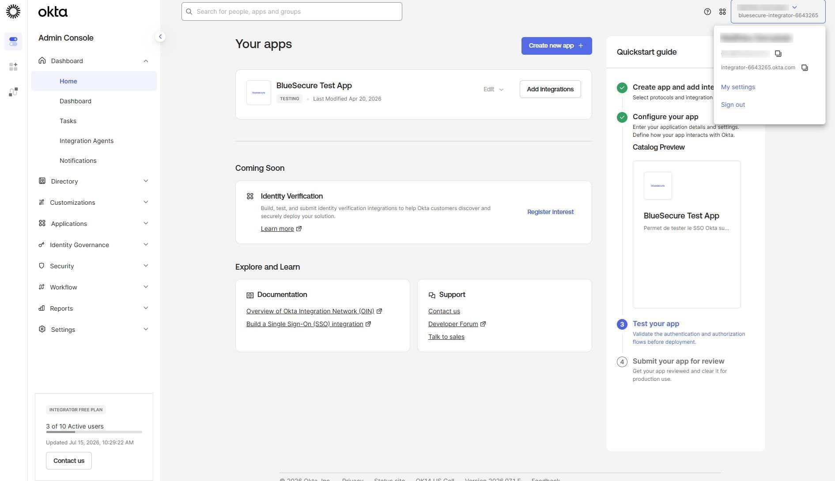Expand the Workflow menu
This screenshot has width=835, height=481.
[x=146, y=287]
